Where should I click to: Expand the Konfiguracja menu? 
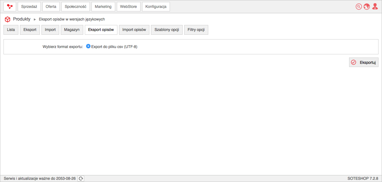[156, 7]
